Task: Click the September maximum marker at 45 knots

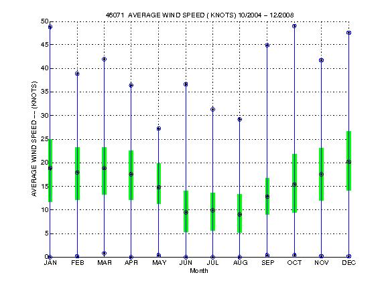Action: (x=267, y=45)
